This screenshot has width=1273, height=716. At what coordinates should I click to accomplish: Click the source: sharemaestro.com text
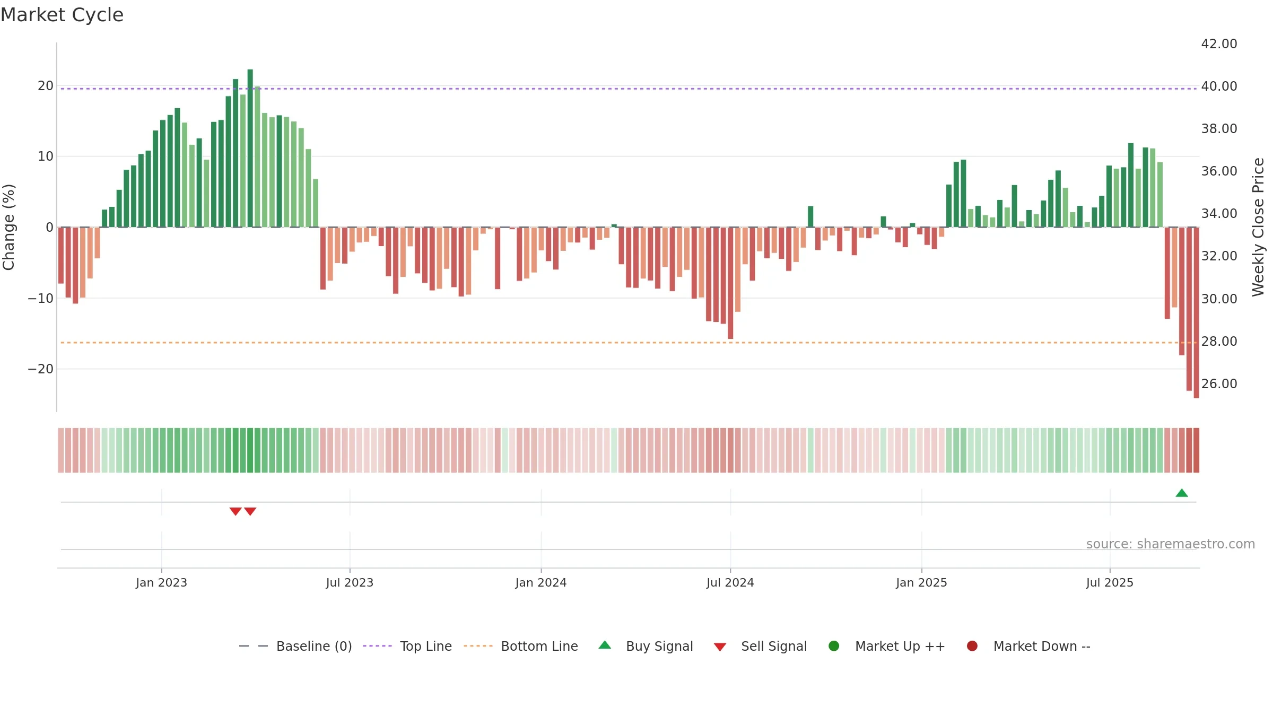(1170, 544)
